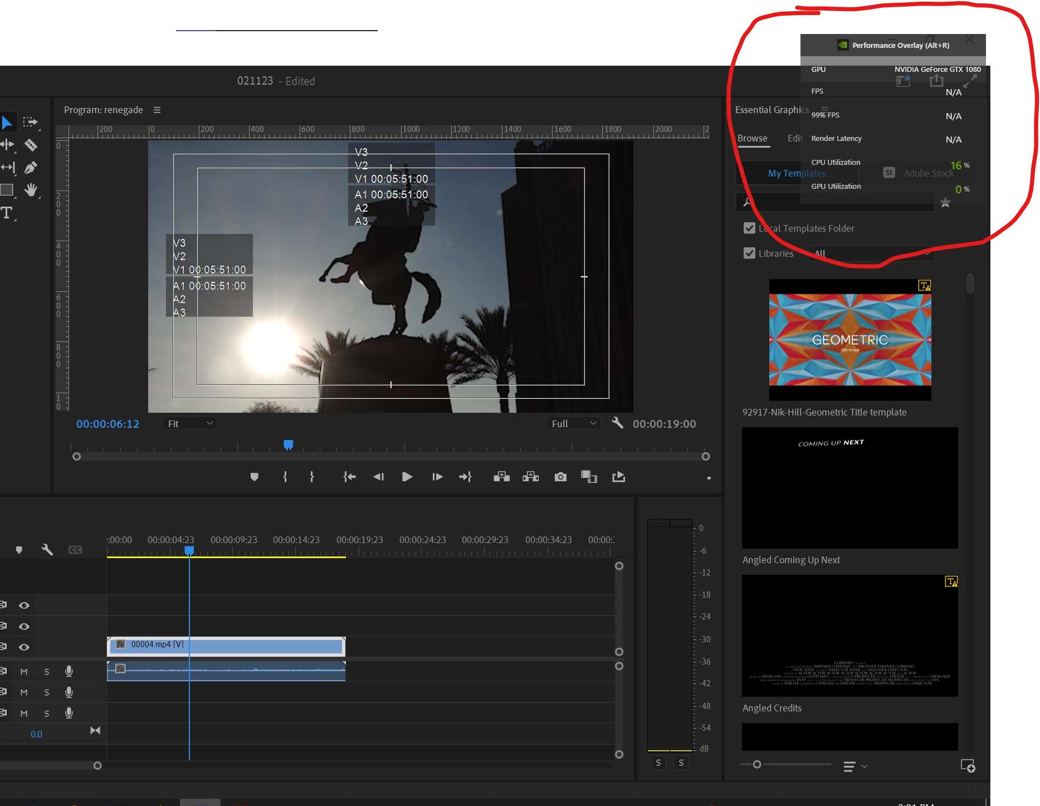Close the Performance Overlay window

pos(970,40)
